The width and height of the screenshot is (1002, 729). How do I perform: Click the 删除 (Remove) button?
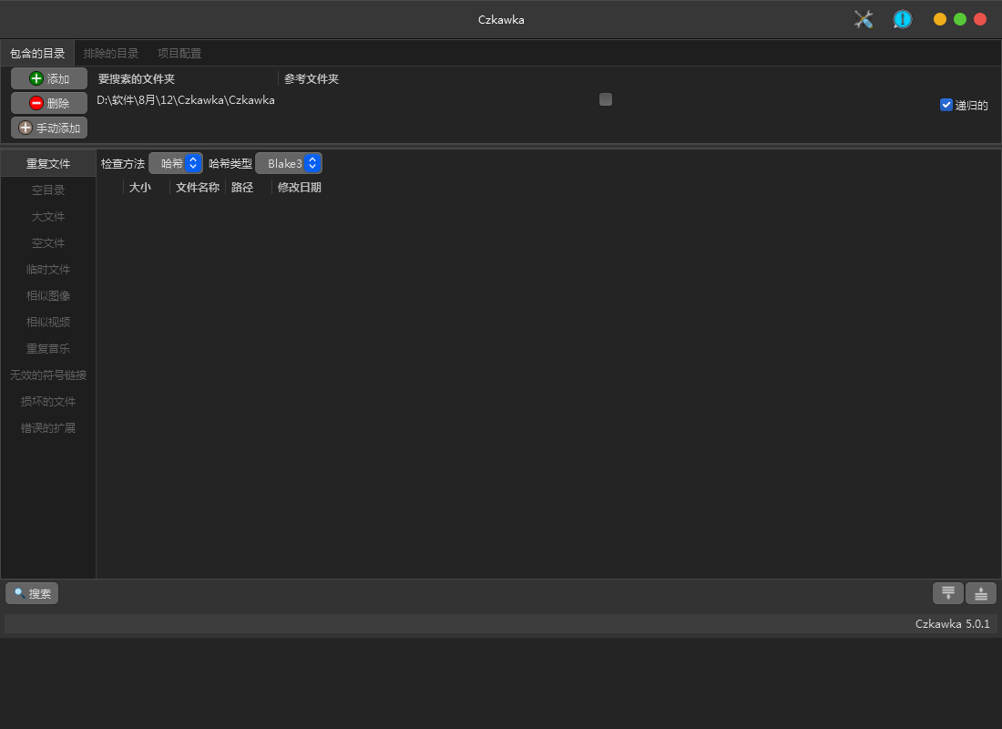click(x=49, y=103)
